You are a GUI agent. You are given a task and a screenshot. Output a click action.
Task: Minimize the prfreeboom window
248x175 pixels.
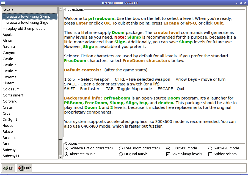pyautogui.click(x=236, y=3)
